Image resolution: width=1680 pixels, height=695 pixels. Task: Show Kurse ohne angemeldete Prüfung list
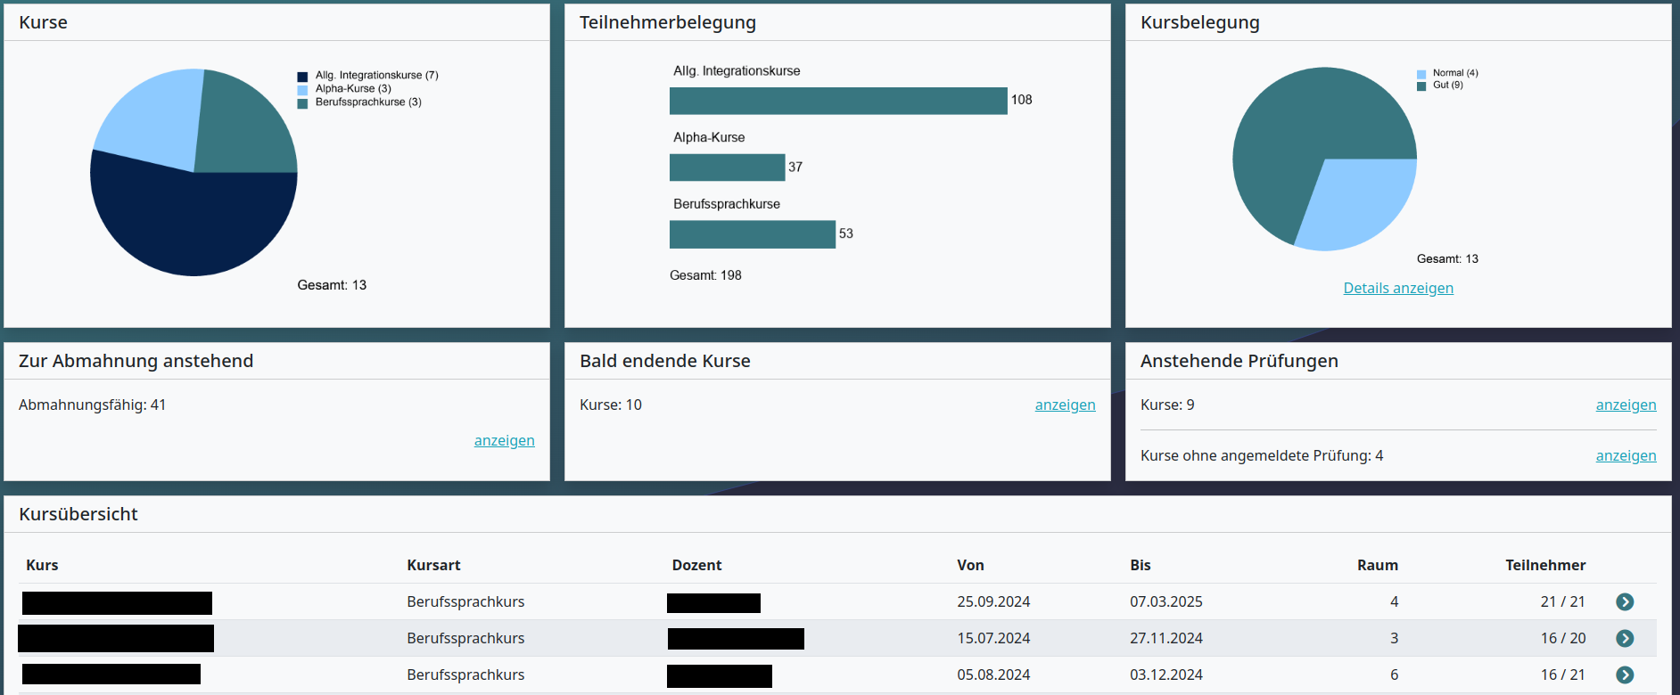(1625, 455)
